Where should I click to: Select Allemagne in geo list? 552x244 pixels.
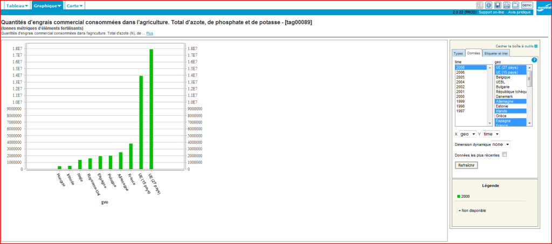(x=510, y=101)
